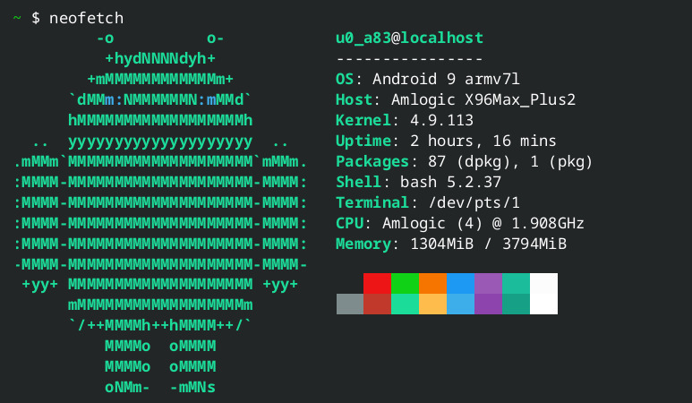The width and height of the screenshot is (692, 403).
Task: Click the "$" prompt symbol
Action: [35, 18]
